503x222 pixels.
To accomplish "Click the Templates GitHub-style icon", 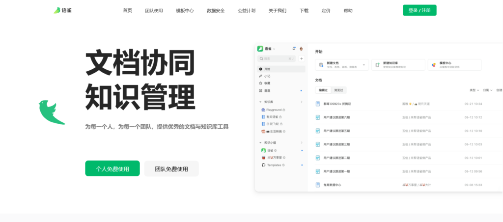I will tap(263, 165).
